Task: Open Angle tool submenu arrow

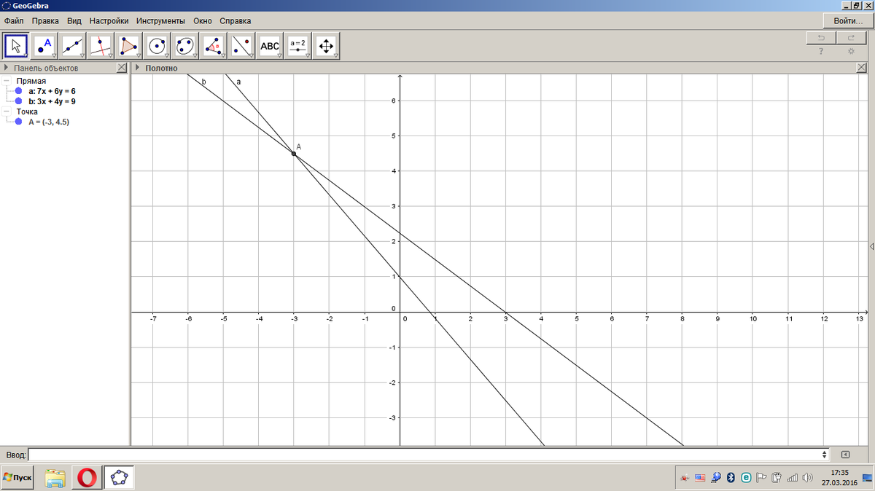Action: [x=222, y=55]
